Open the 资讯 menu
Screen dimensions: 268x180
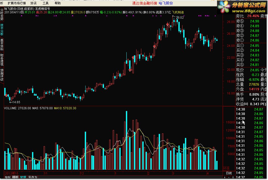coord(33,3)
